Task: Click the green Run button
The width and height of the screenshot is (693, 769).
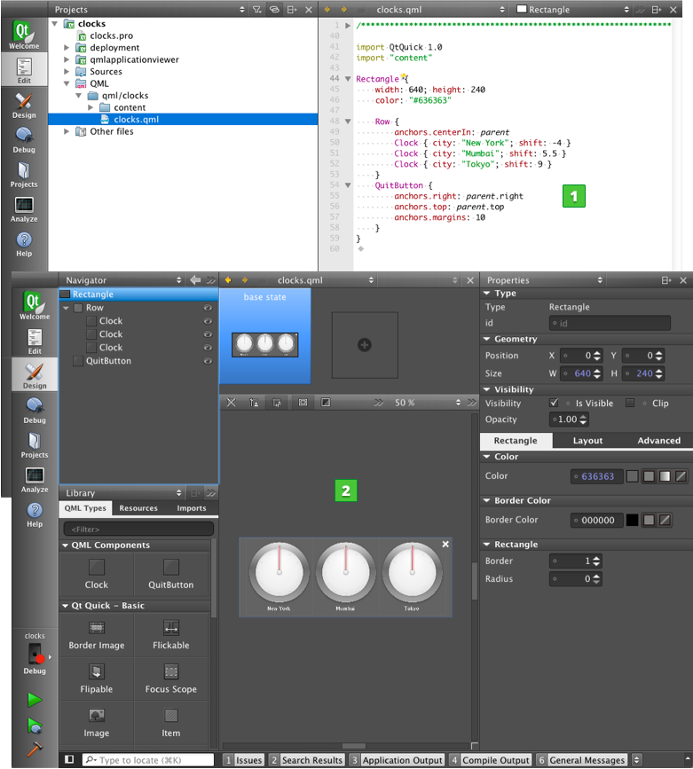Action: pos(35,700)
